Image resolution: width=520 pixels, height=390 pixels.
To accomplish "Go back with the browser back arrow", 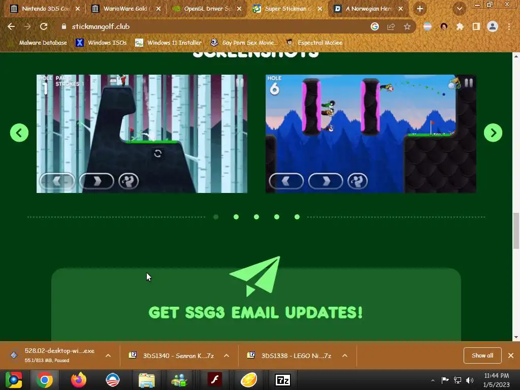I will pos(11,26).
